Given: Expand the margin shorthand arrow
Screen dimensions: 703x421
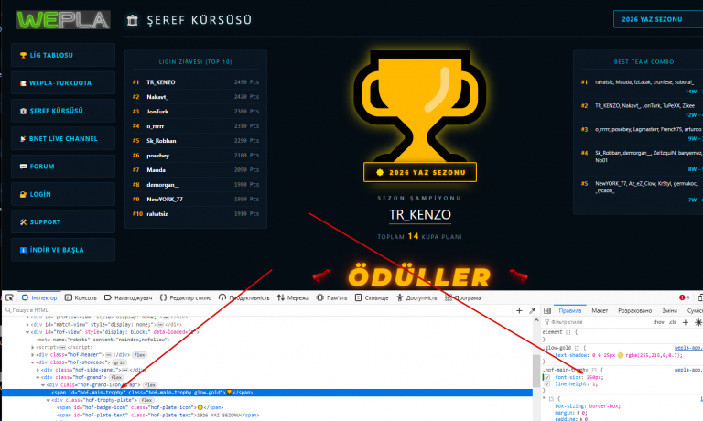Looking at the screenshot, I should click(x=579, y=413).
